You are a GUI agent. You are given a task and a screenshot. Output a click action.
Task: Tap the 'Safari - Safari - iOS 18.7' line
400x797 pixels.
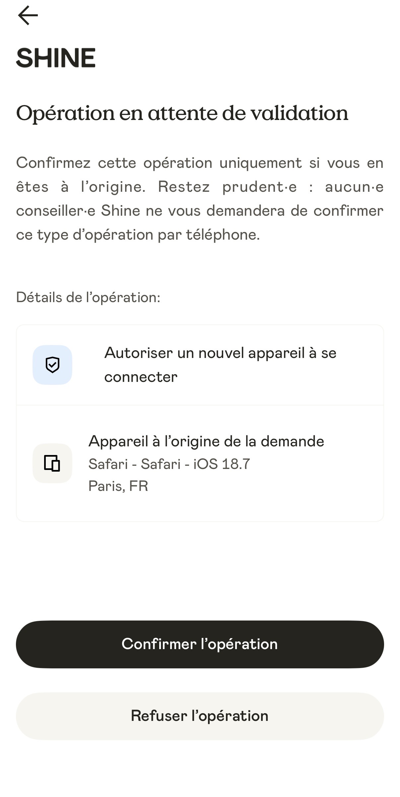(169, 464)
